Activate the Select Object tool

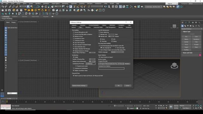click(x=28, y=7)
